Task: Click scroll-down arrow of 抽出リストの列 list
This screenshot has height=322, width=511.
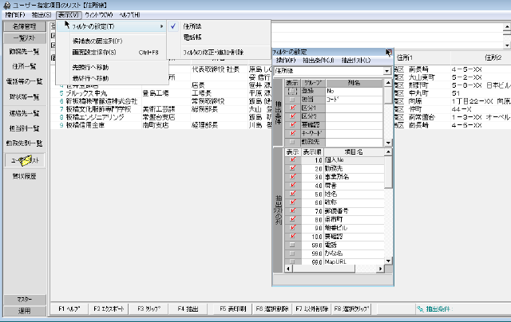Action: pyautogui.click(x=388, y=261)
